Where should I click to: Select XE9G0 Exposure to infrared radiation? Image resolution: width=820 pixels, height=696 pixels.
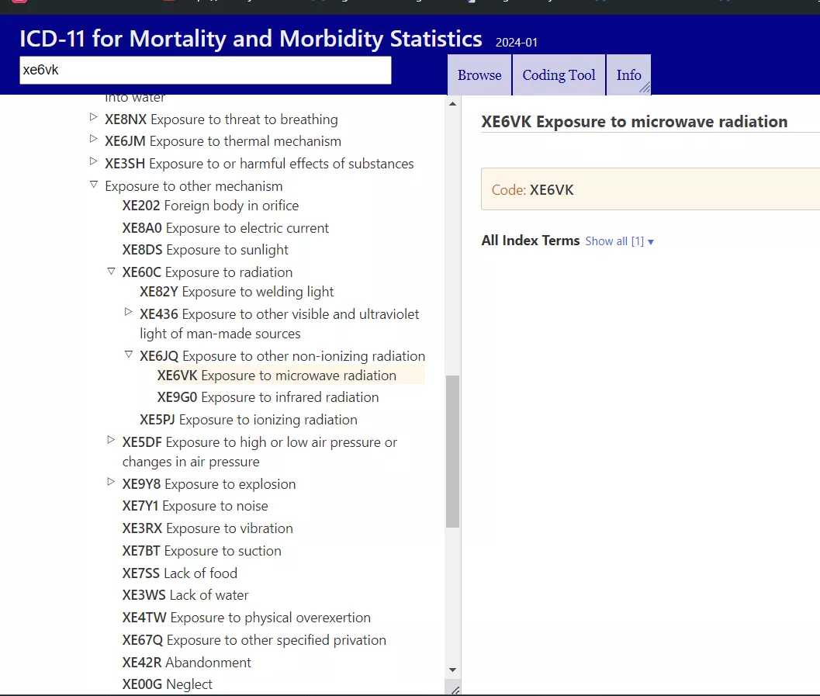(268, 397)
